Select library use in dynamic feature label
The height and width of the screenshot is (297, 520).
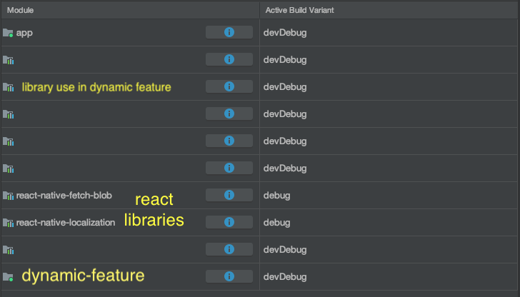point(96,87)
